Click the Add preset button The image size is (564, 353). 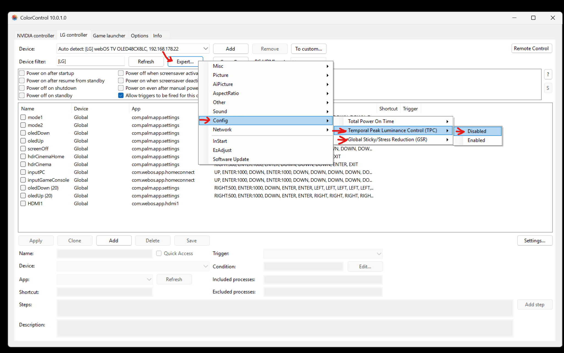click(114, 241)
